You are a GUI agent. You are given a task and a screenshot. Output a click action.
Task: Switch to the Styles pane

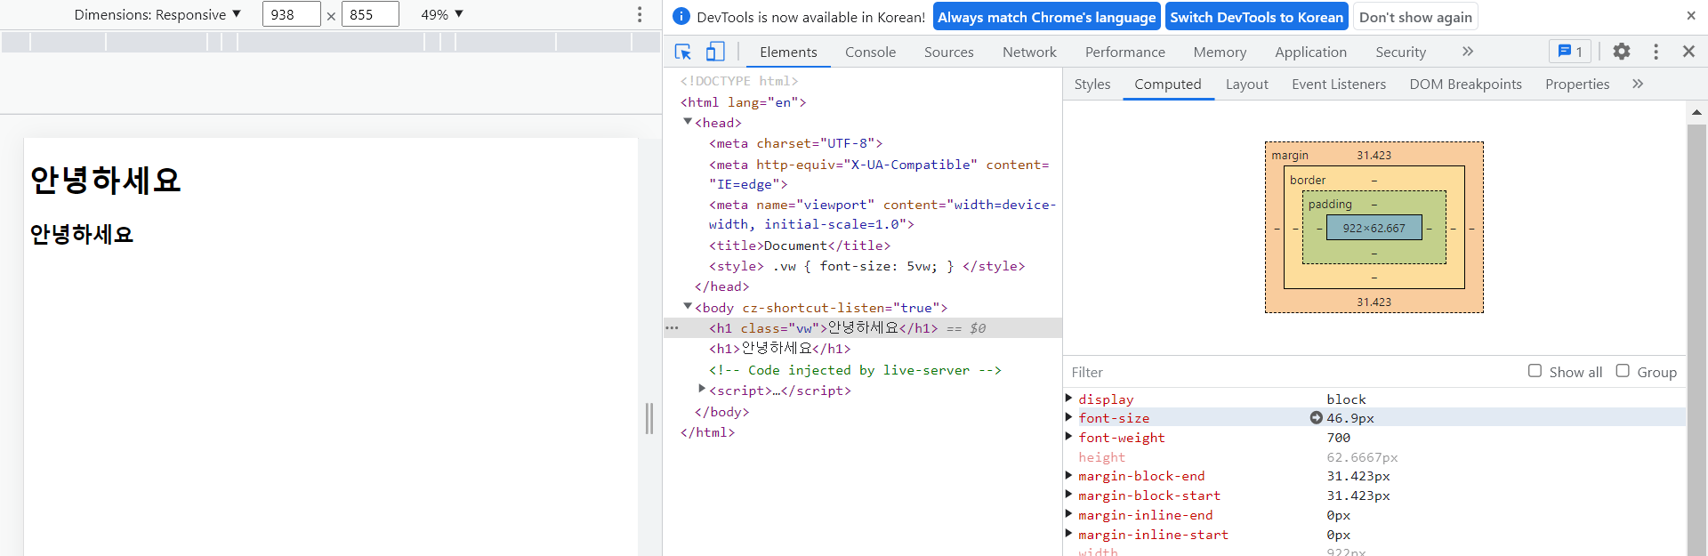coord(1092,84)
